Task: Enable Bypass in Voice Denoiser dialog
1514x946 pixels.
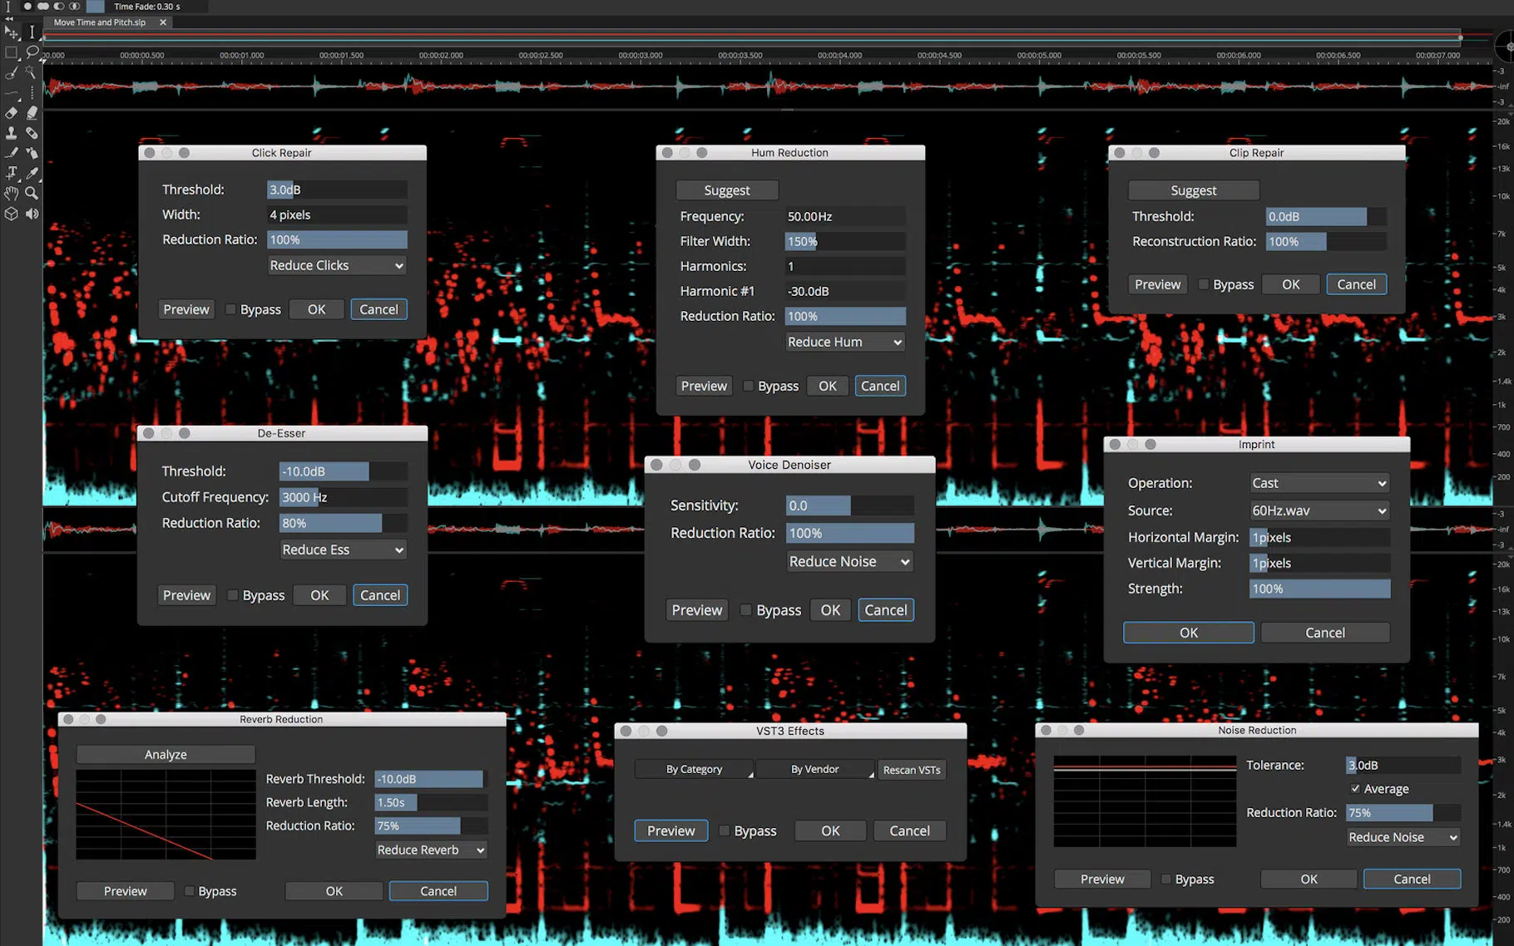Action: 746,610
